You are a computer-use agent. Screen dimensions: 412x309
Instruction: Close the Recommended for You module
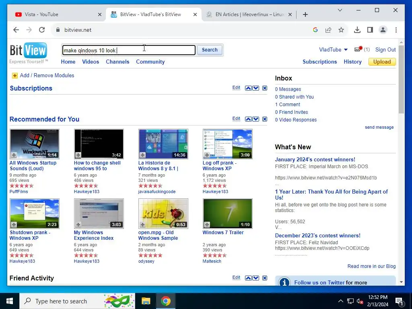pyautogui.click(x=265, y=119)
